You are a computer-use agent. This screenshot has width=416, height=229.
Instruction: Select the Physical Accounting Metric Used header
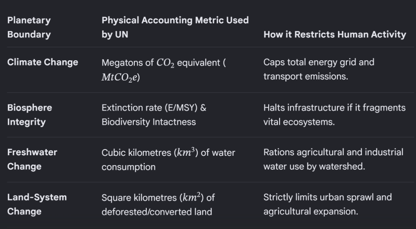click(175, 28)
